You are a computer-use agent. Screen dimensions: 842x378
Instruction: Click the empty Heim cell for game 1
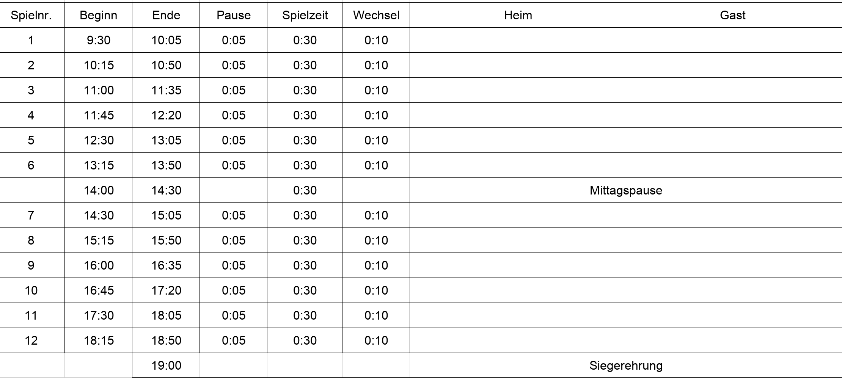tap(518, 40)
